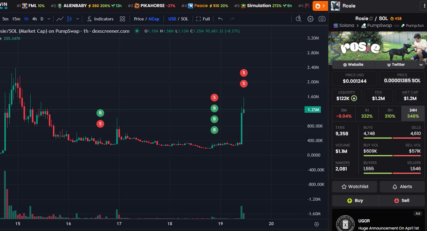Select the 1h timeframe

[26, 19]
